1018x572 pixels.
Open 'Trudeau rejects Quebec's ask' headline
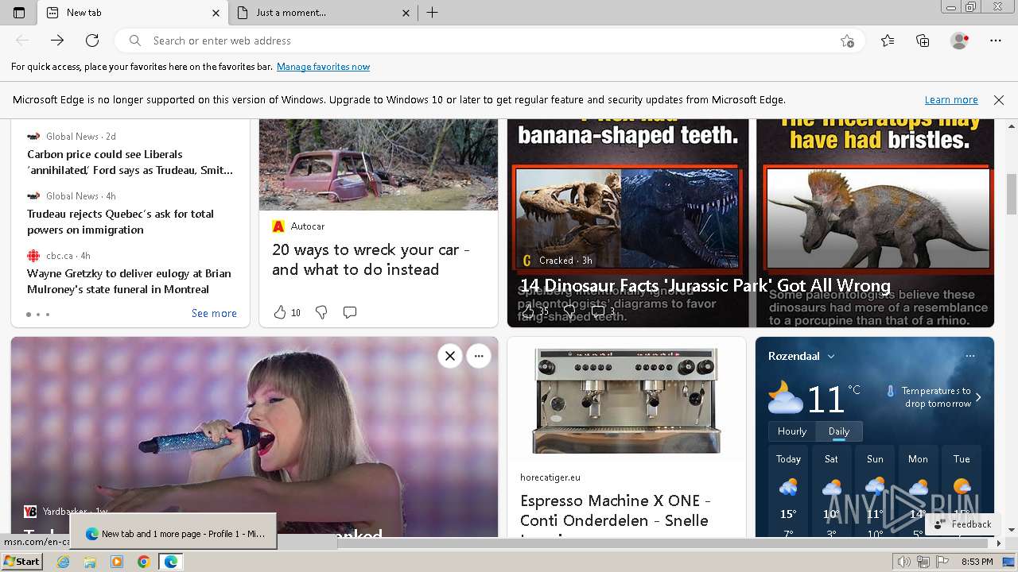[120, 222]
